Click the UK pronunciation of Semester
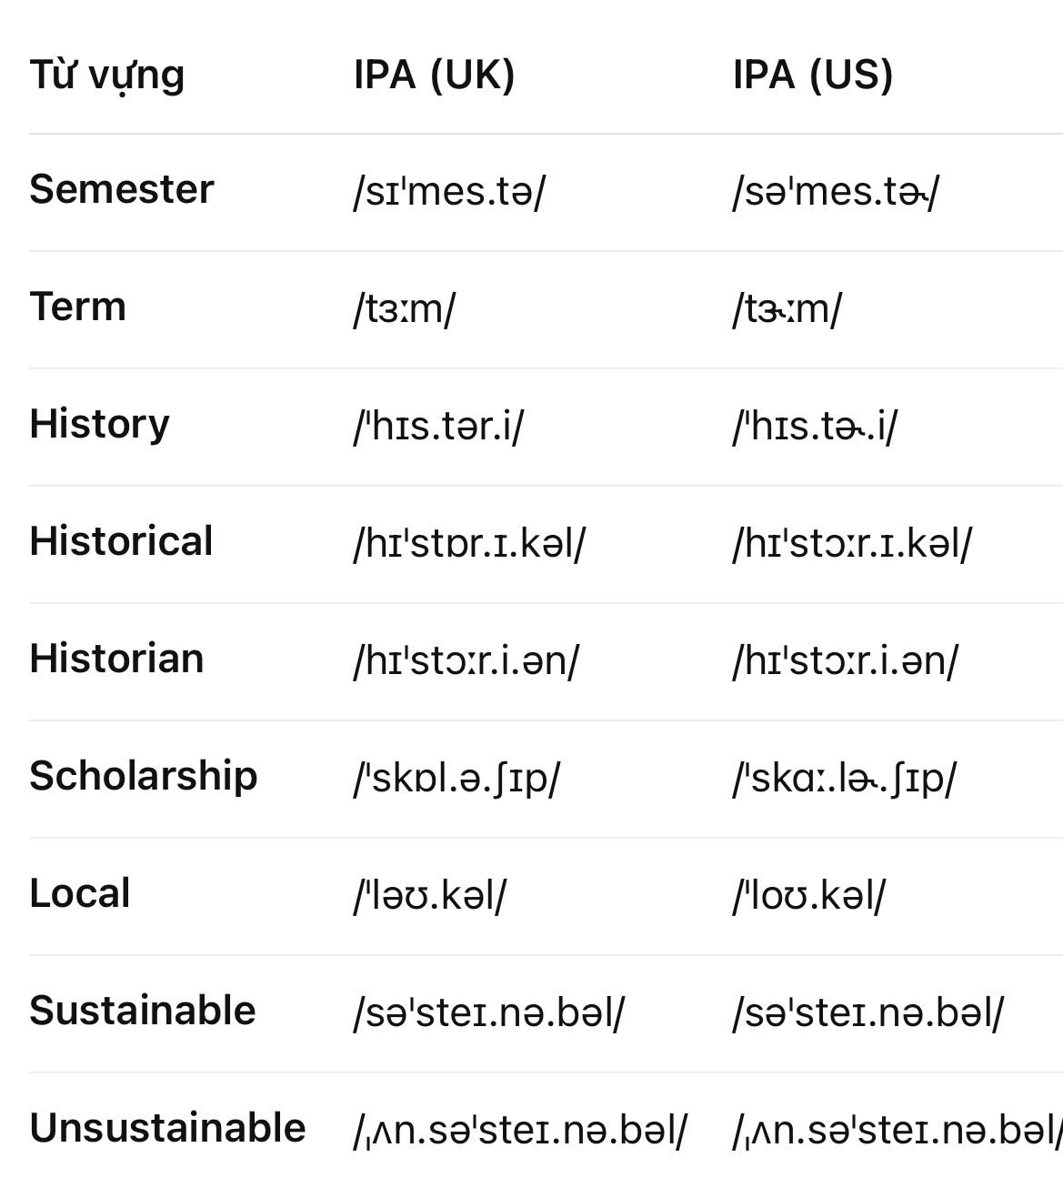The image size is (1063, 1198). (x=449, y=192)
